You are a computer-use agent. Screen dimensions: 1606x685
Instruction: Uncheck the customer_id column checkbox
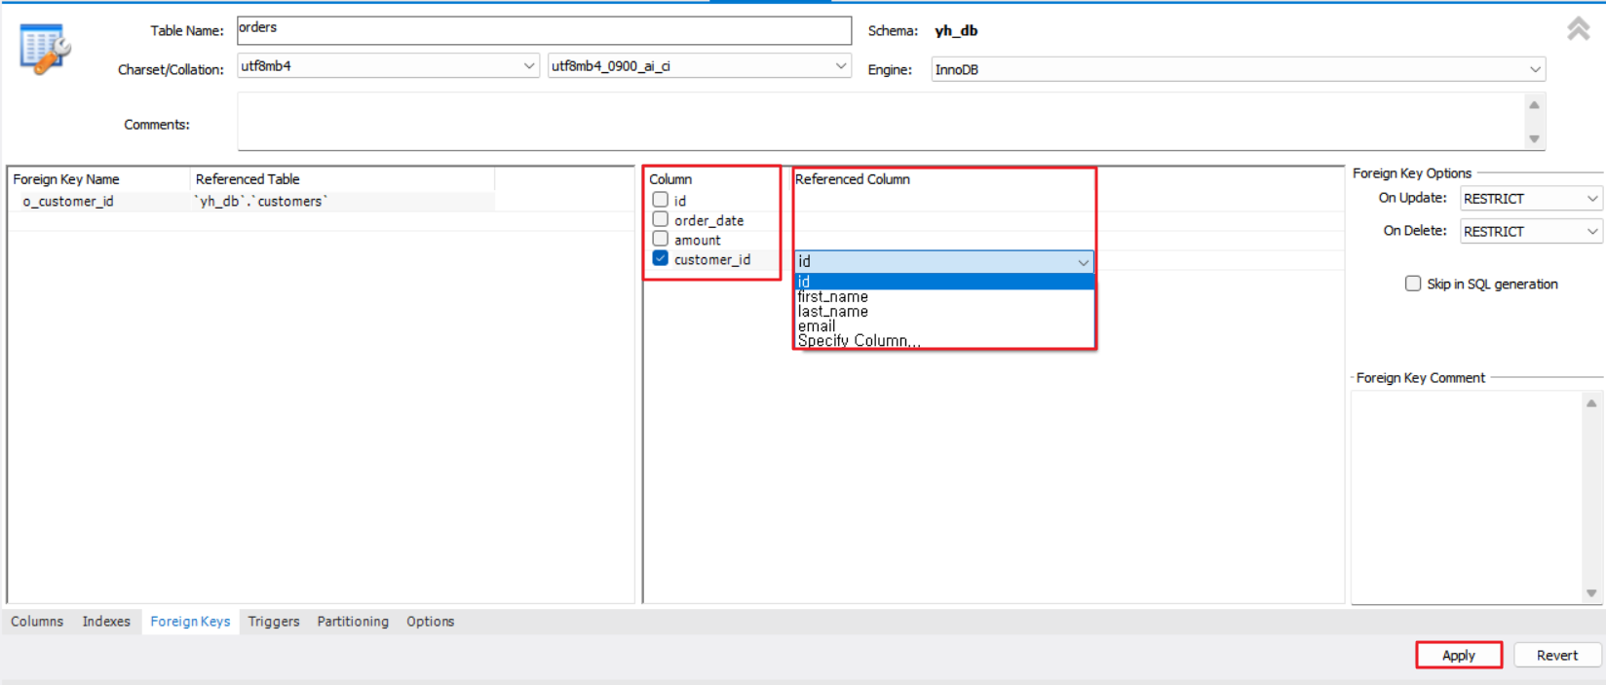pos(660,258)
